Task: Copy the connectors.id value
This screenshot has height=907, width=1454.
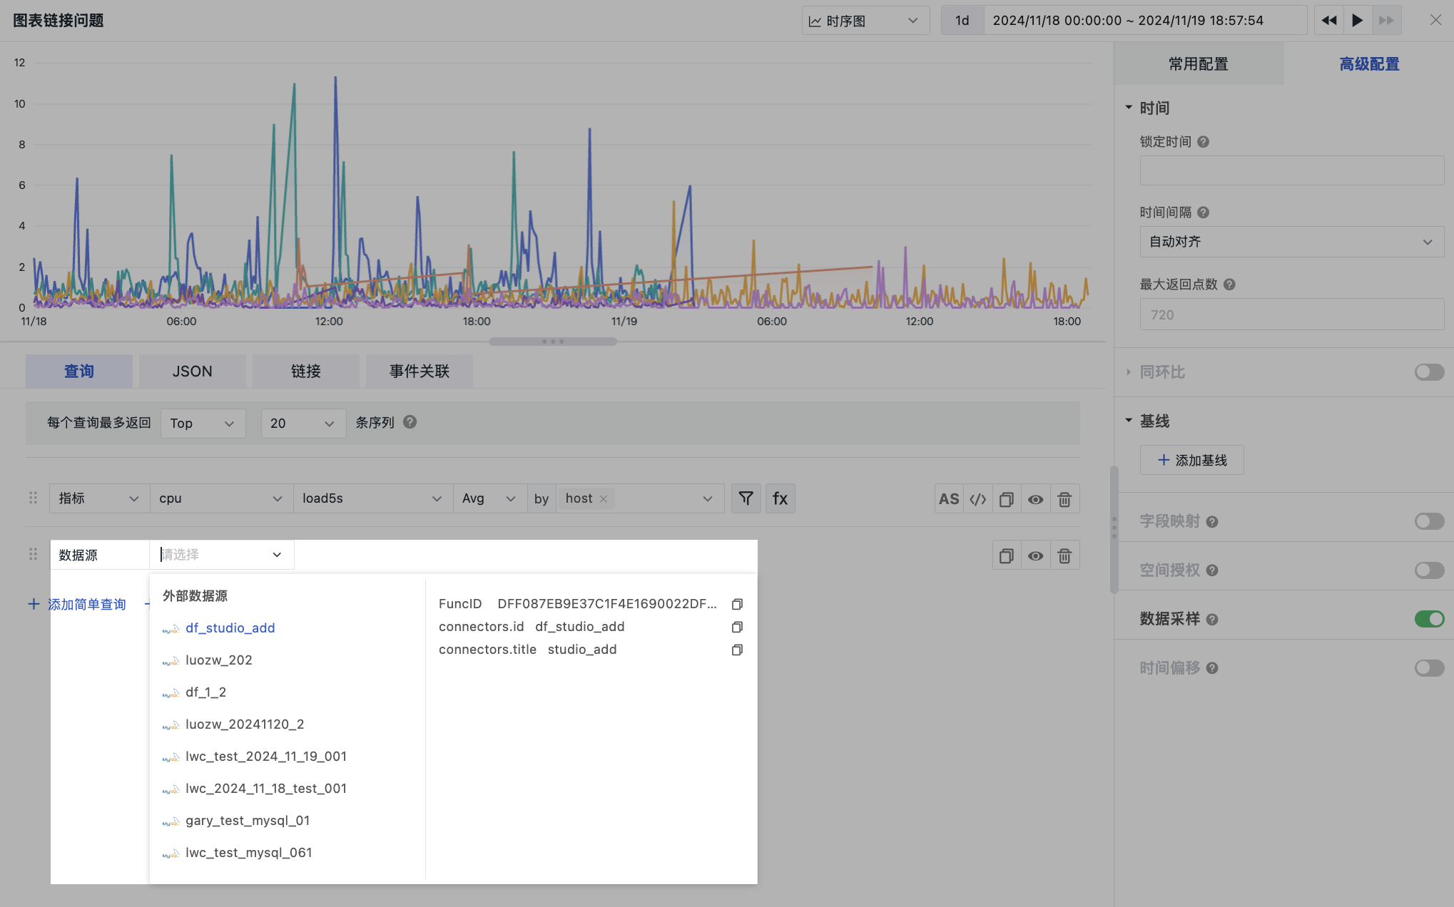Action: [737, 627]
